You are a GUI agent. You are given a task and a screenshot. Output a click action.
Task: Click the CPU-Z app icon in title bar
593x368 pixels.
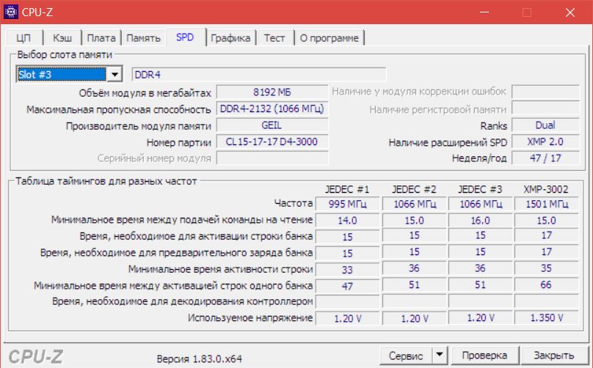[11, 12]
